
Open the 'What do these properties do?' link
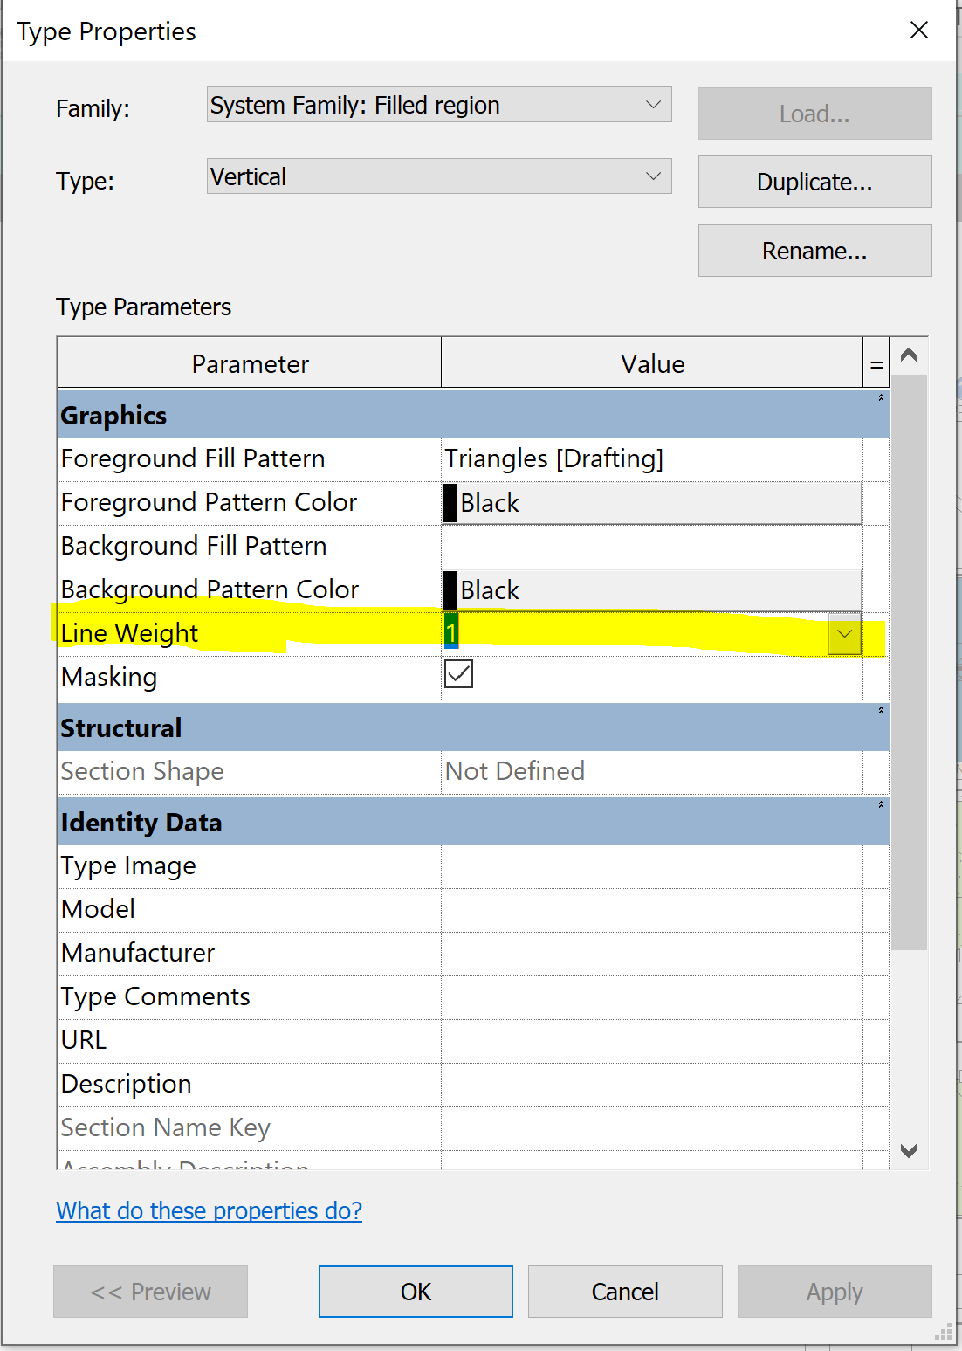[x=209, y=1210]
